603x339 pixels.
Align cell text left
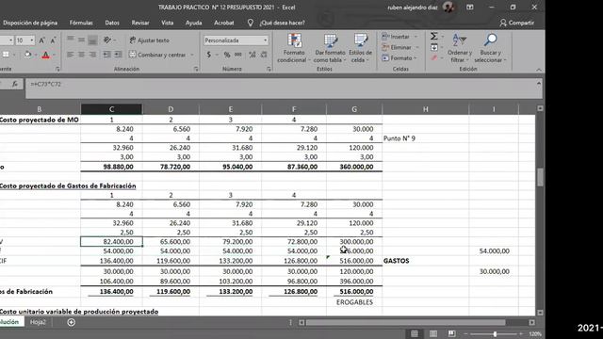coord(70,55)
